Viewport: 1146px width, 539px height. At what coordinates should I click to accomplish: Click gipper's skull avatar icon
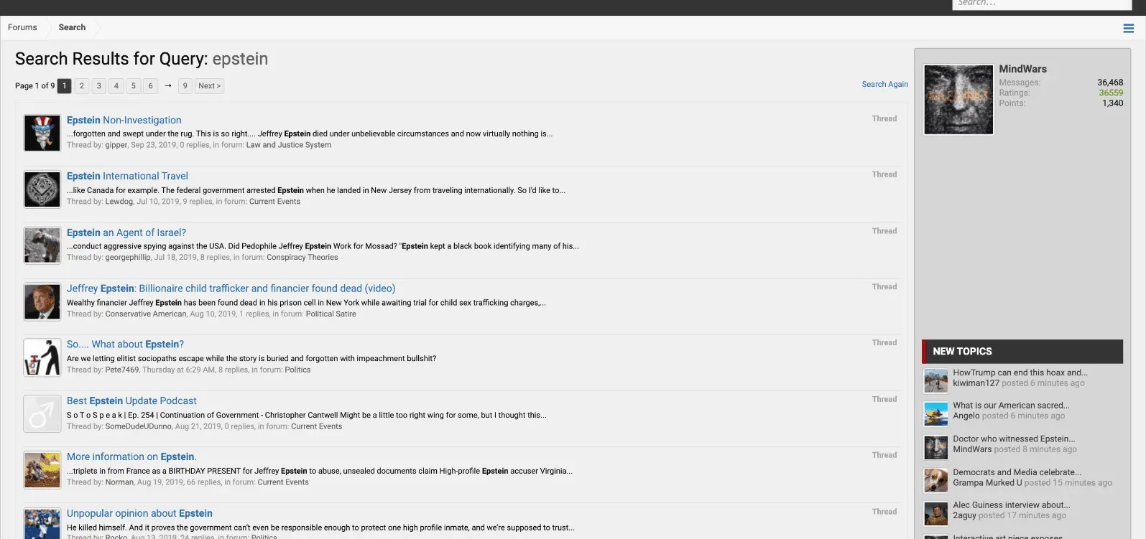[x=42, y=133]
